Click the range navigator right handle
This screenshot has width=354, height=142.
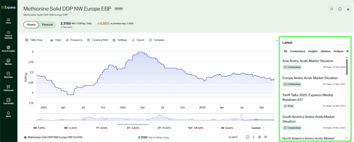point(273,117)
